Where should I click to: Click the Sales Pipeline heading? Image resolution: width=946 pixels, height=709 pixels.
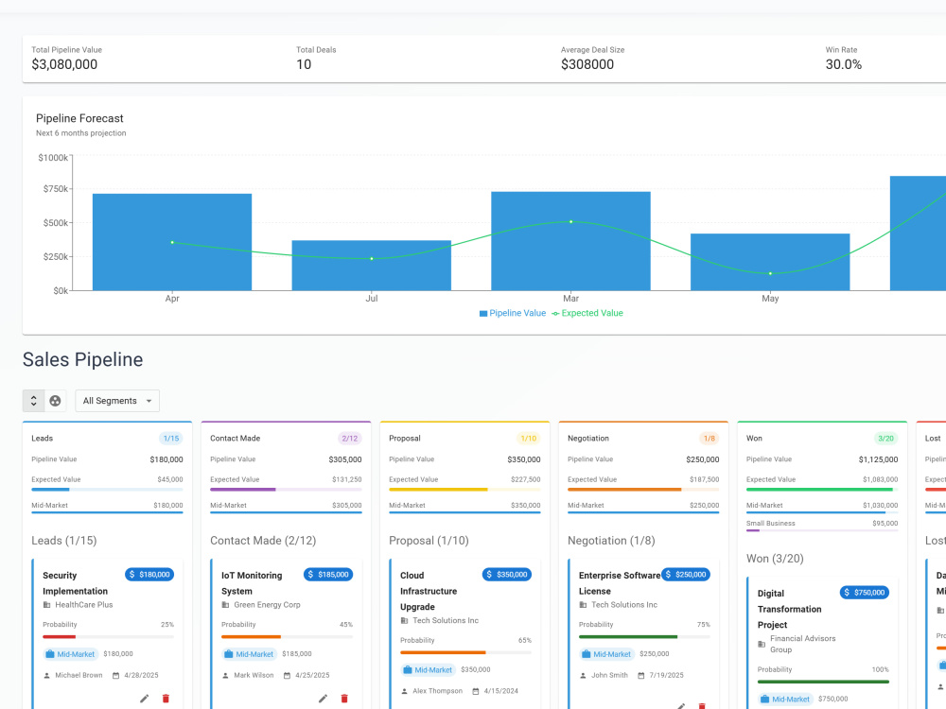82,359
